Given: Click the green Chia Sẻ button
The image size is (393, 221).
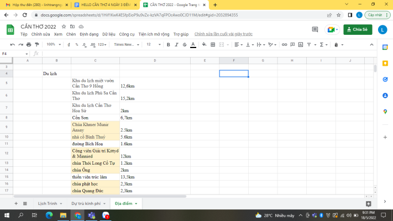Looking at the screenshot, I should pos(357,29).
